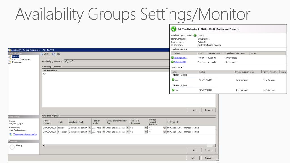290x163 pixels.
Task: Open the Permission page
Action: [17, 63]
